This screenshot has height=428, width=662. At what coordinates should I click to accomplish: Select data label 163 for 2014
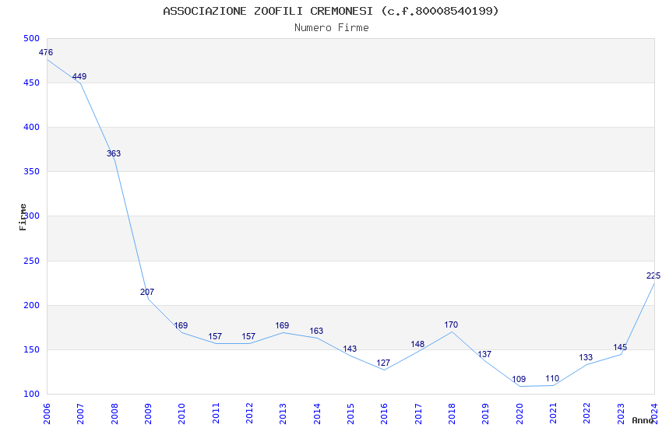coord(316,331)
